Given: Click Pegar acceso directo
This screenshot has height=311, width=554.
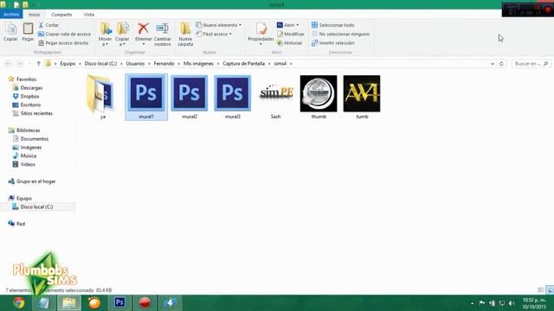Looking at the screenshot, I should click(63, 43).
